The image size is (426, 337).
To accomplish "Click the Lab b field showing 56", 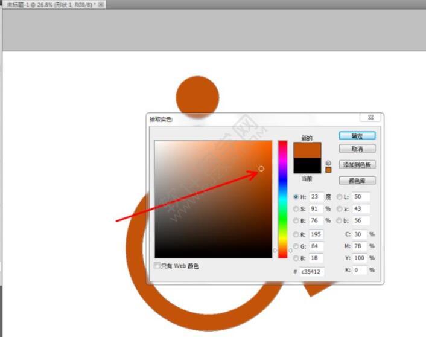I will [361, 220].
